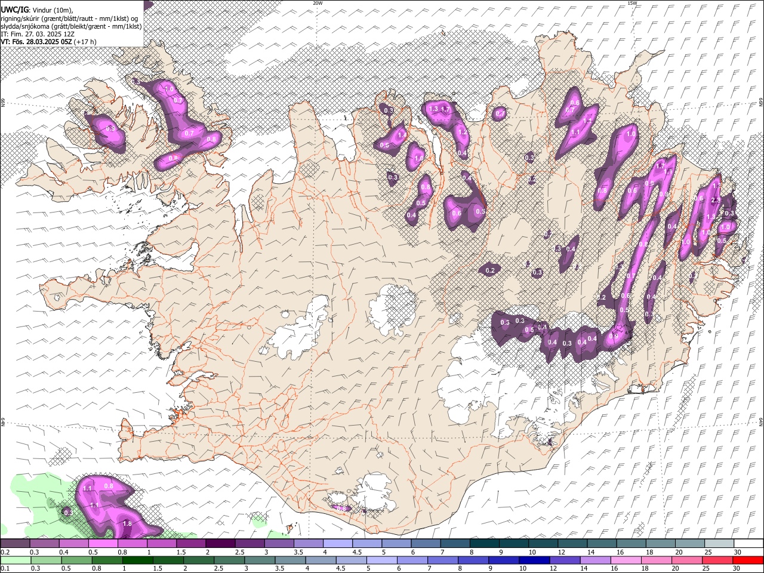Click the upper legend swatch starting at 0.4

[74, 544]
